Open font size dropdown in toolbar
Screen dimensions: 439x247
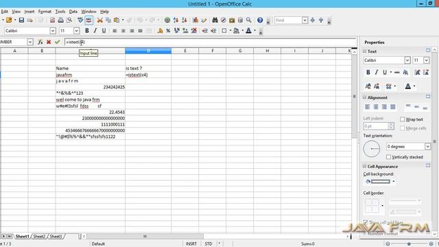coord(76,30)
